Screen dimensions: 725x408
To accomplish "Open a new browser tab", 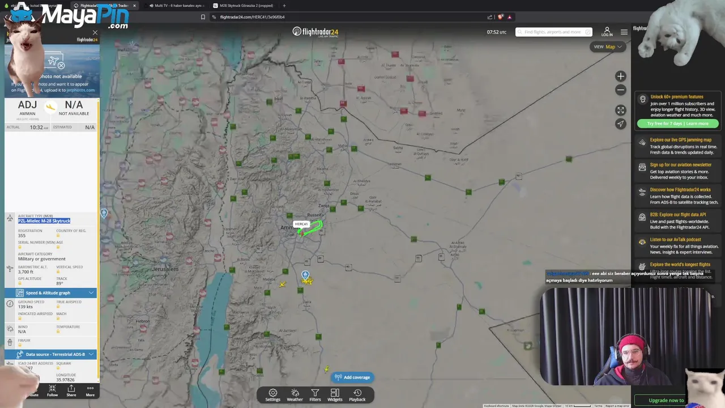I will pos(284,6).
